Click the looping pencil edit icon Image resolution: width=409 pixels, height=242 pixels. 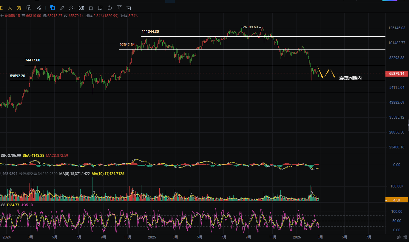(29, 8)
